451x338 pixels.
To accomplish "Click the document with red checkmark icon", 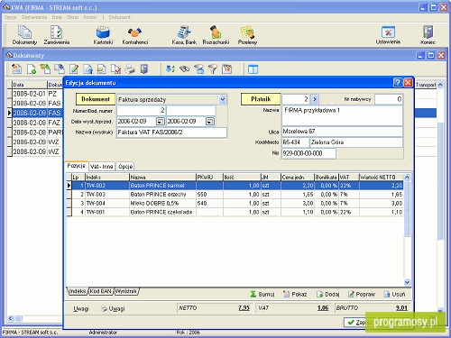I will click(115, 69).
